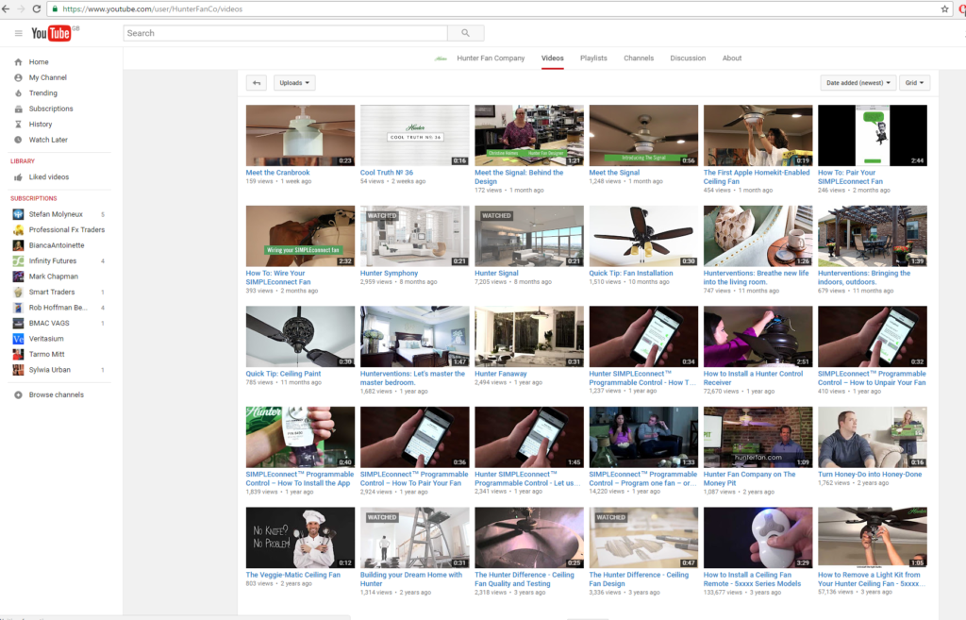
Task: Play Hunter Fan Company on The Money Pit thumbnail
Action: (758, 437)
